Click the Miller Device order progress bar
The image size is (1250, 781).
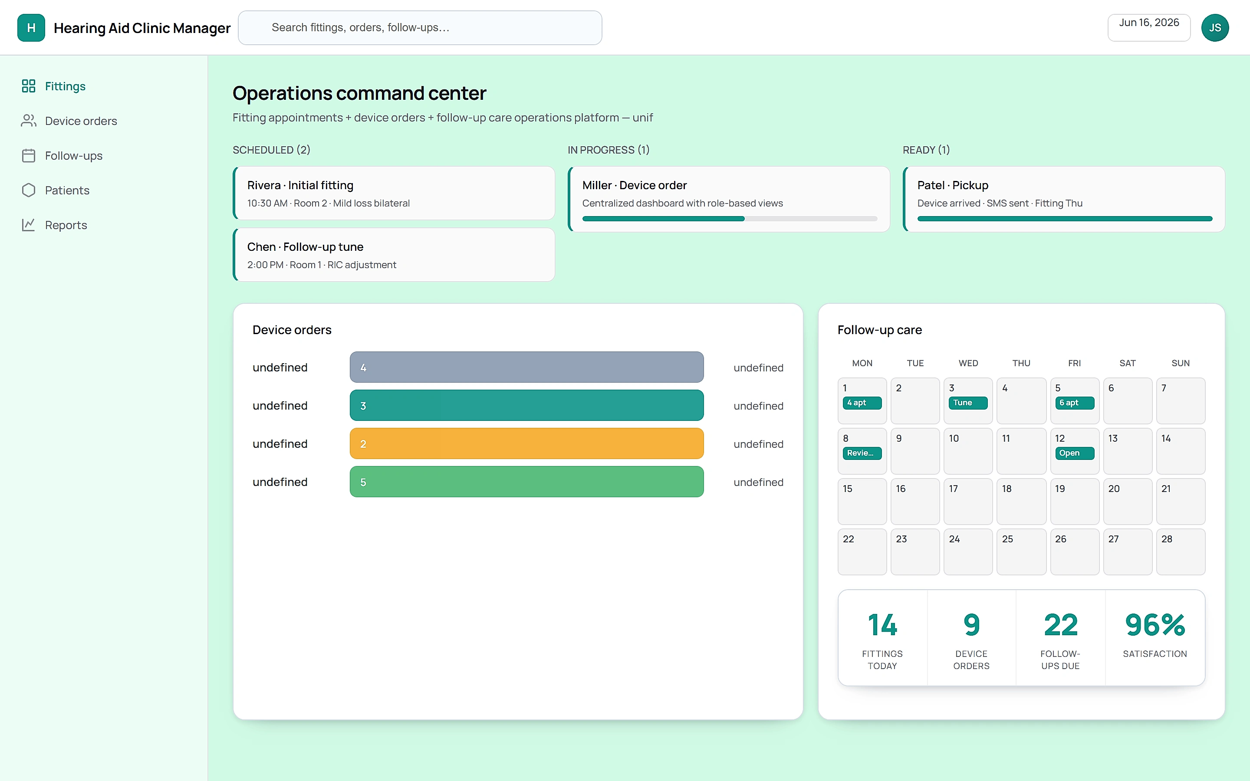729,219
